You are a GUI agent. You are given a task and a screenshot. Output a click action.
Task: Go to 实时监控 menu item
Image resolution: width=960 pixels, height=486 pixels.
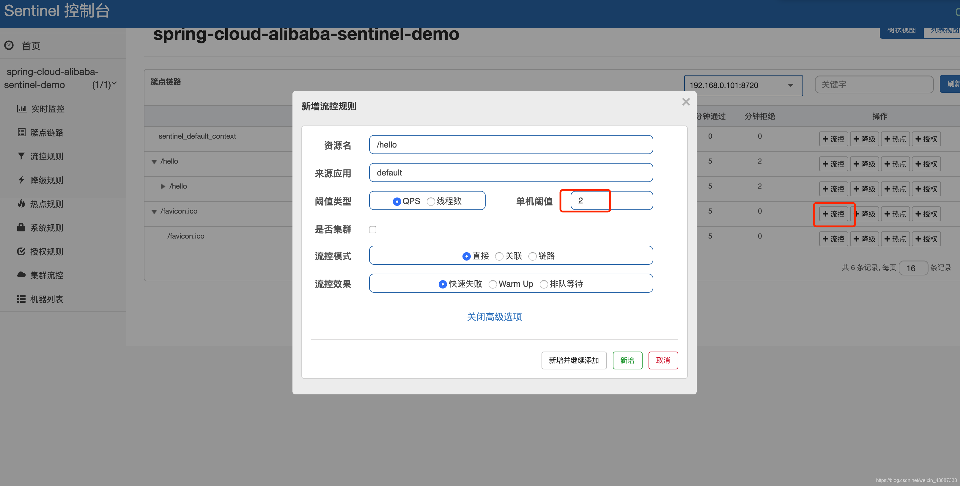(x=48, y=109)
